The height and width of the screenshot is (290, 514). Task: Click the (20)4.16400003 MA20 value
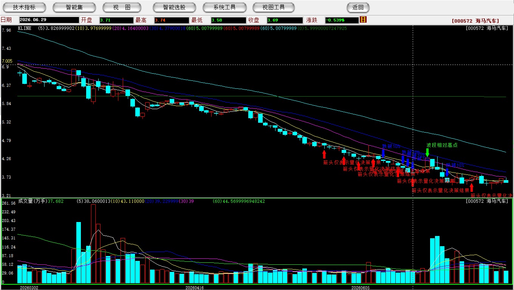click(130, 28)
